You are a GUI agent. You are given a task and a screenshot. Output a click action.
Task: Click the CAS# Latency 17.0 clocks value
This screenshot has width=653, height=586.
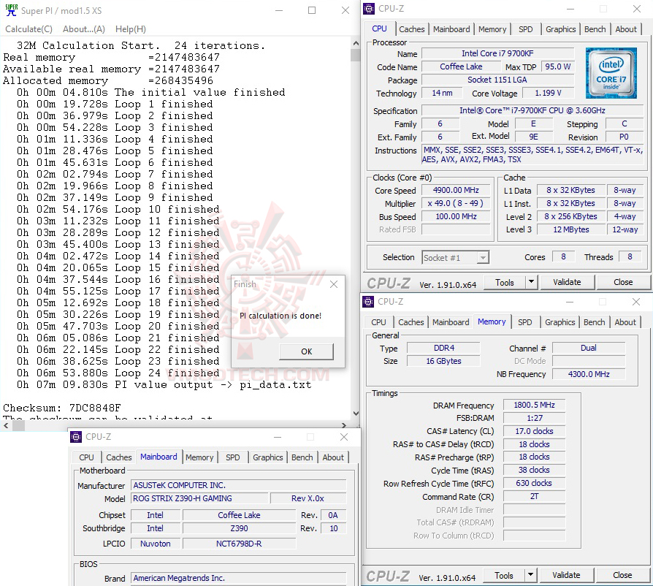pos(534,431)
